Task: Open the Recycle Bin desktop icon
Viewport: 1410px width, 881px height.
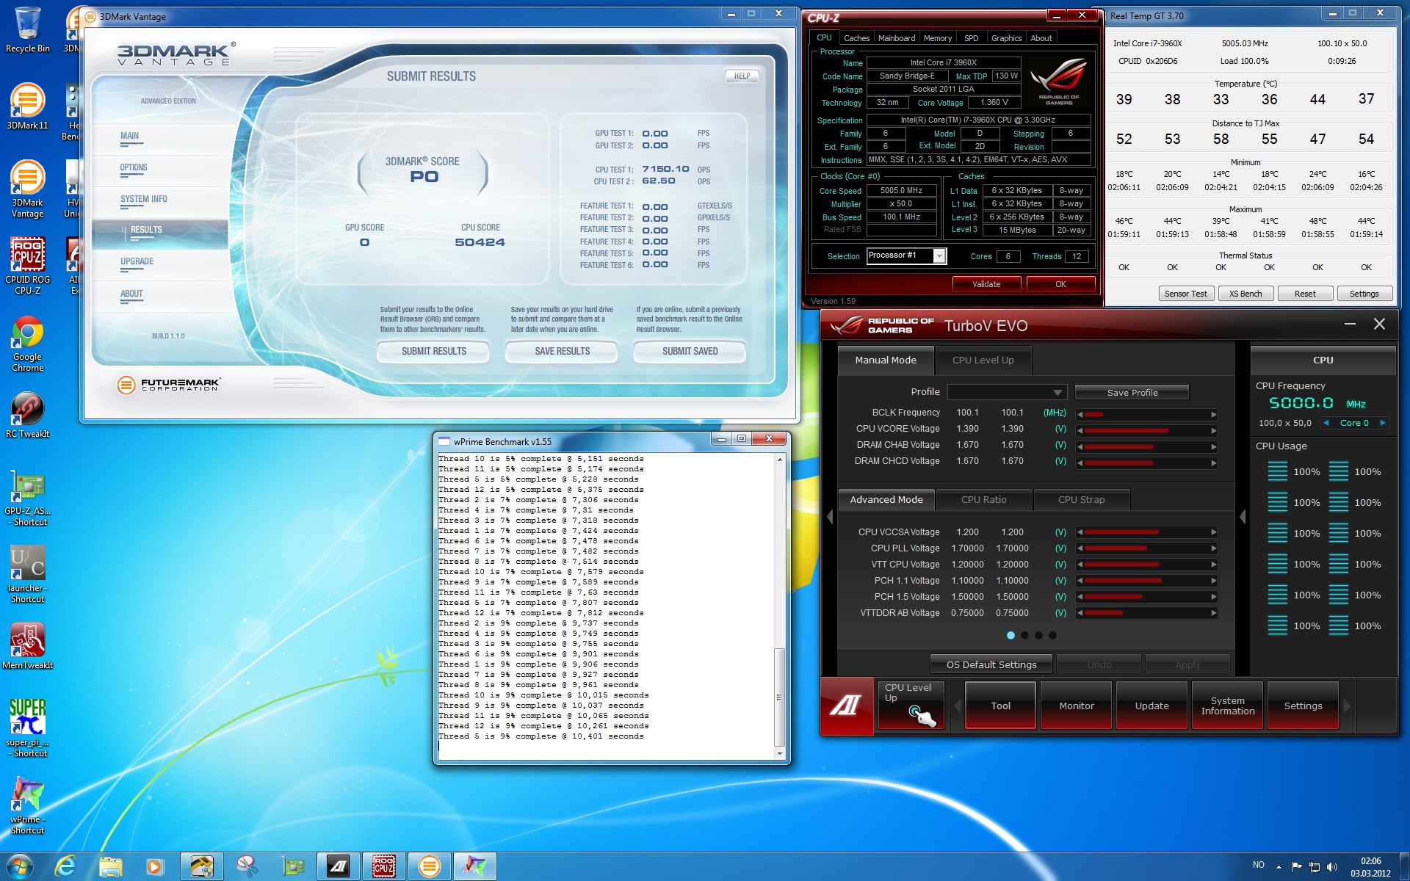Action: [27, 31]
